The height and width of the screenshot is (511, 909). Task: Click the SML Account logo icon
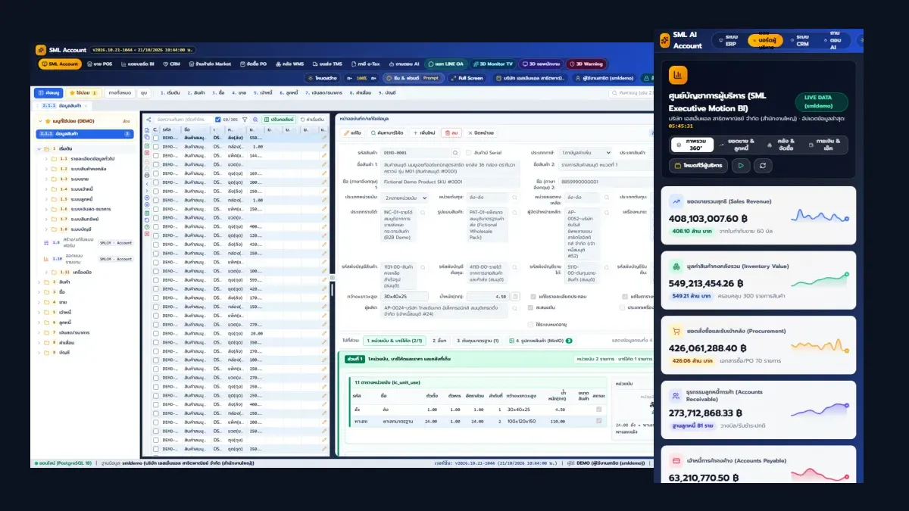pos(41,50)
